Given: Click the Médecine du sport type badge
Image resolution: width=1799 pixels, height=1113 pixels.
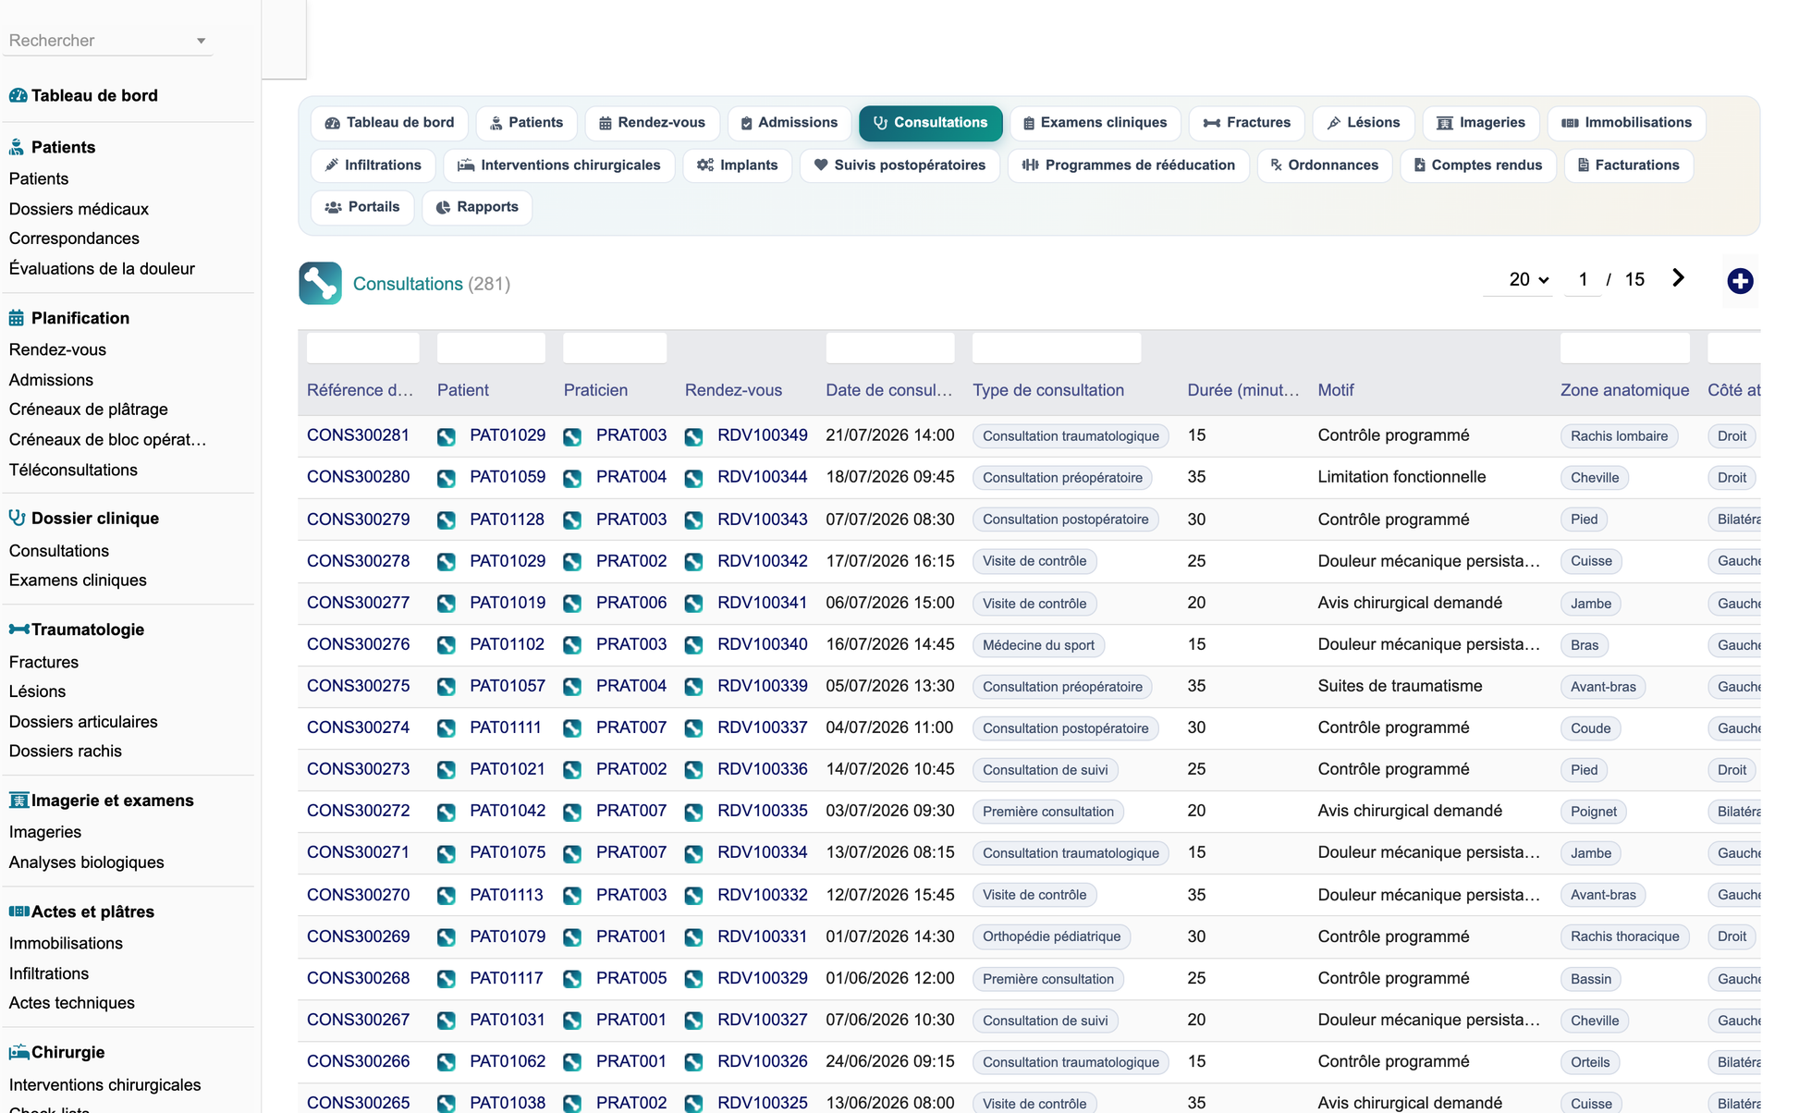Looking at the screenshot, I should pyautogui.click(x=1038, y=645).
